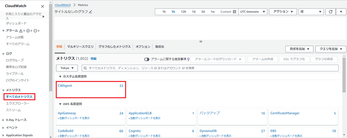This screenshot has height=138, width=347.
Task: Edit the untitled graph name pencil icon
Action: click(x=90, y=12)
